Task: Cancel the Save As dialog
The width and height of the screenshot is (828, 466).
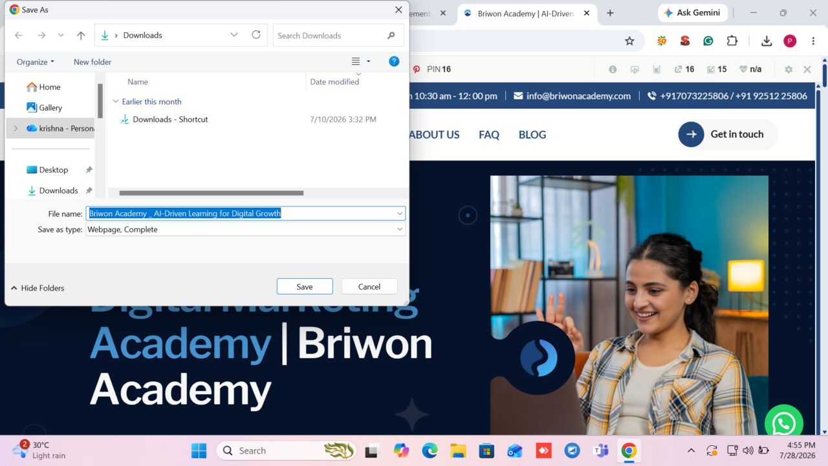Action: 369,287
